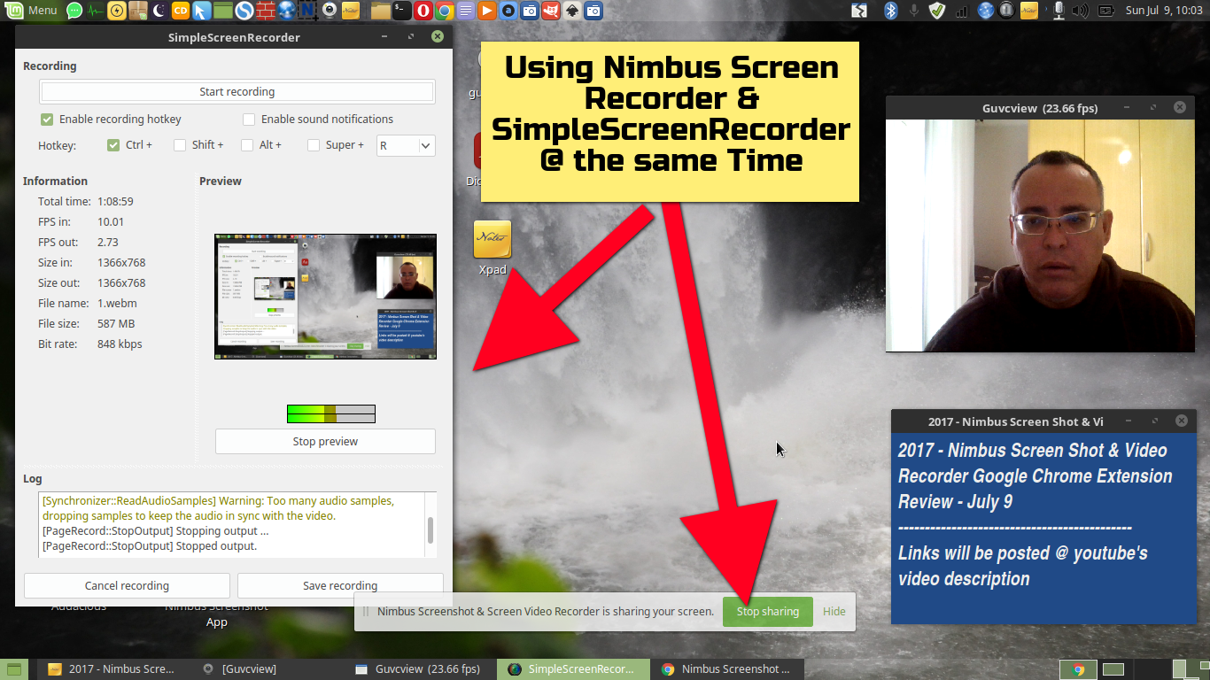
Task: Click Stop preview button
Action: point(325,441)
